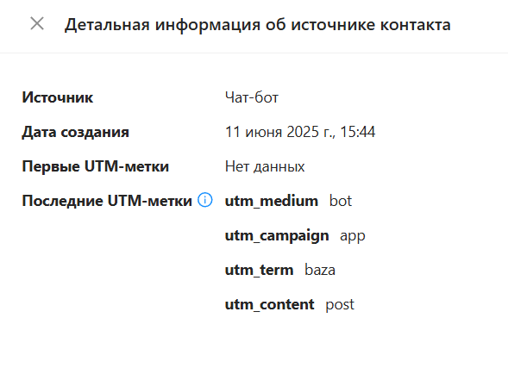Select the creation date 11 июня 2025 г., 15:44
This screenshot has height=368, width=508.
click(x=300, y=132)
